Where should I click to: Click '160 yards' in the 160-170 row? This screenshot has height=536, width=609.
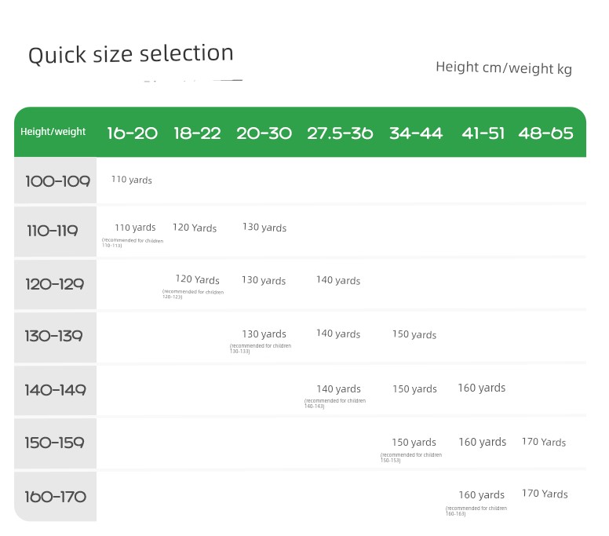pos(482,495)
